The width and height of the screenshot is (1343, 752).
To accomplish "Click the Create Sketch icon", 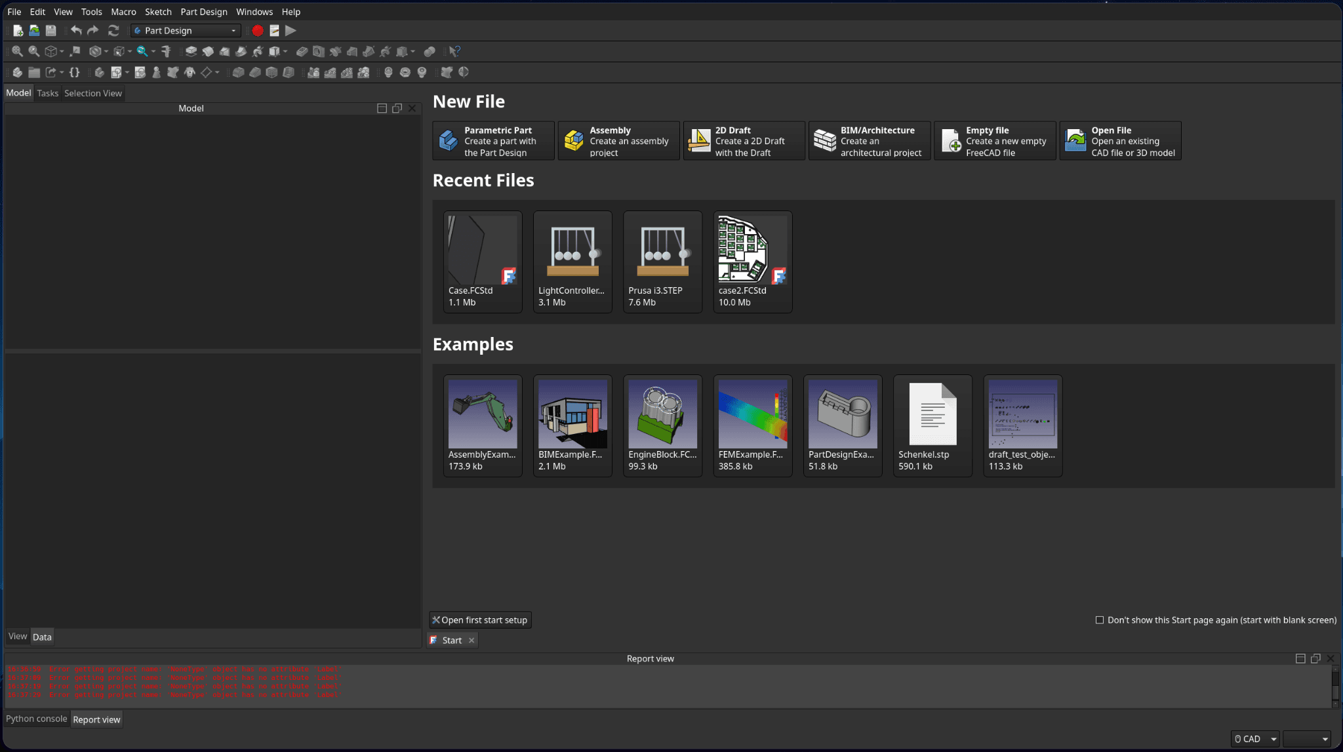I will (x=116, y=72).
